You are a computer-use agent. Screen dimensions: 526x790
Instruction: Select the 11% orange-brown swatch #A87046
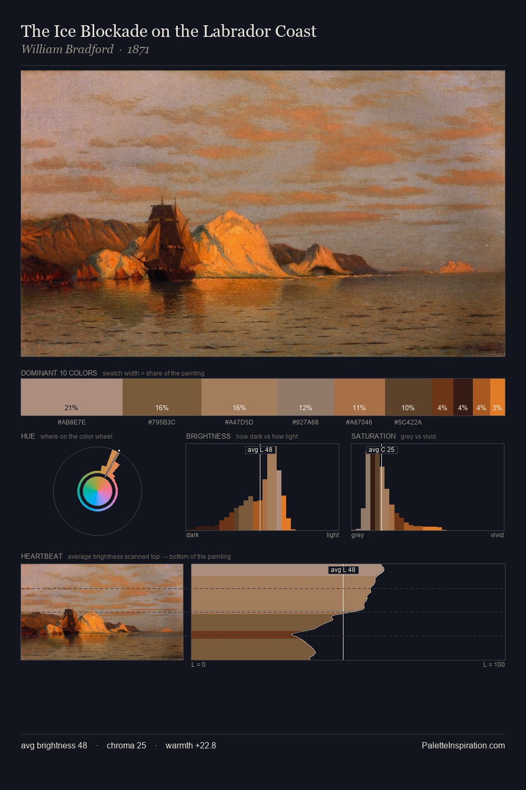pyautogui.click(x=359, y=397)
